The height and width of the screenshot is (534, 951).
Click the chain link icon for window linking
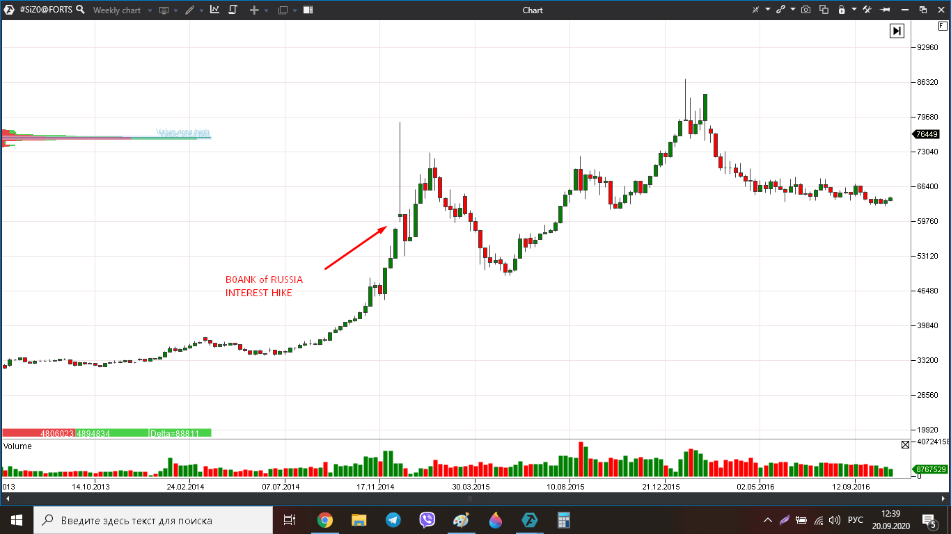pos(780,10)
